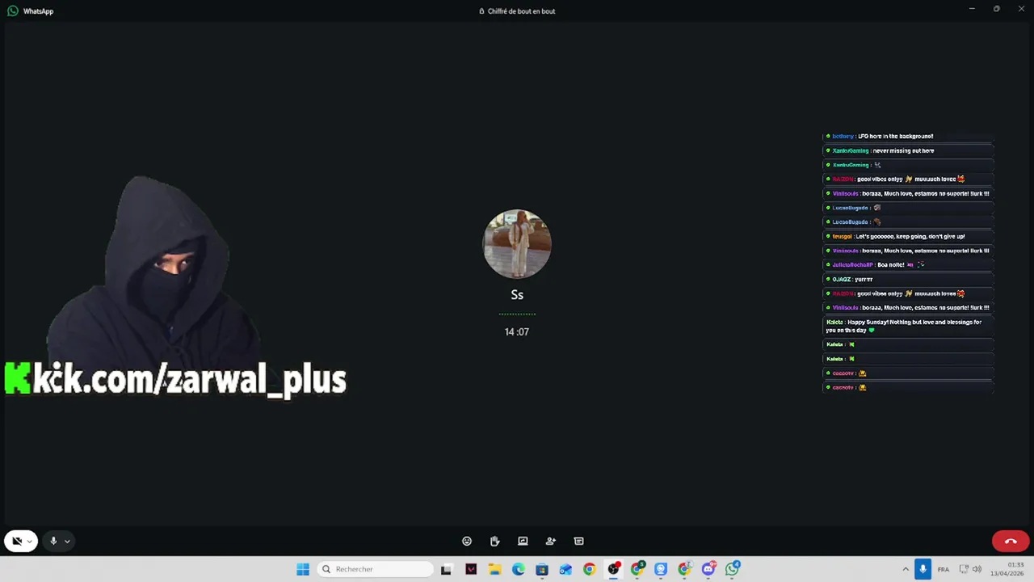Raise your hand in call

tap(494, 541)
